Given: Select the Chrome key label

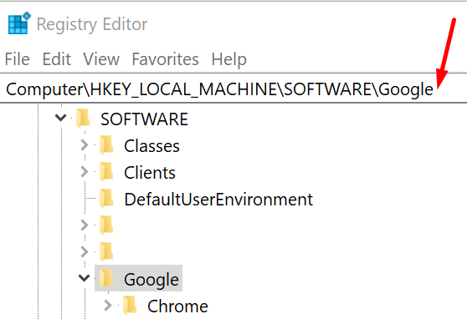Looking at the screenshot, I should click(177, 306).
